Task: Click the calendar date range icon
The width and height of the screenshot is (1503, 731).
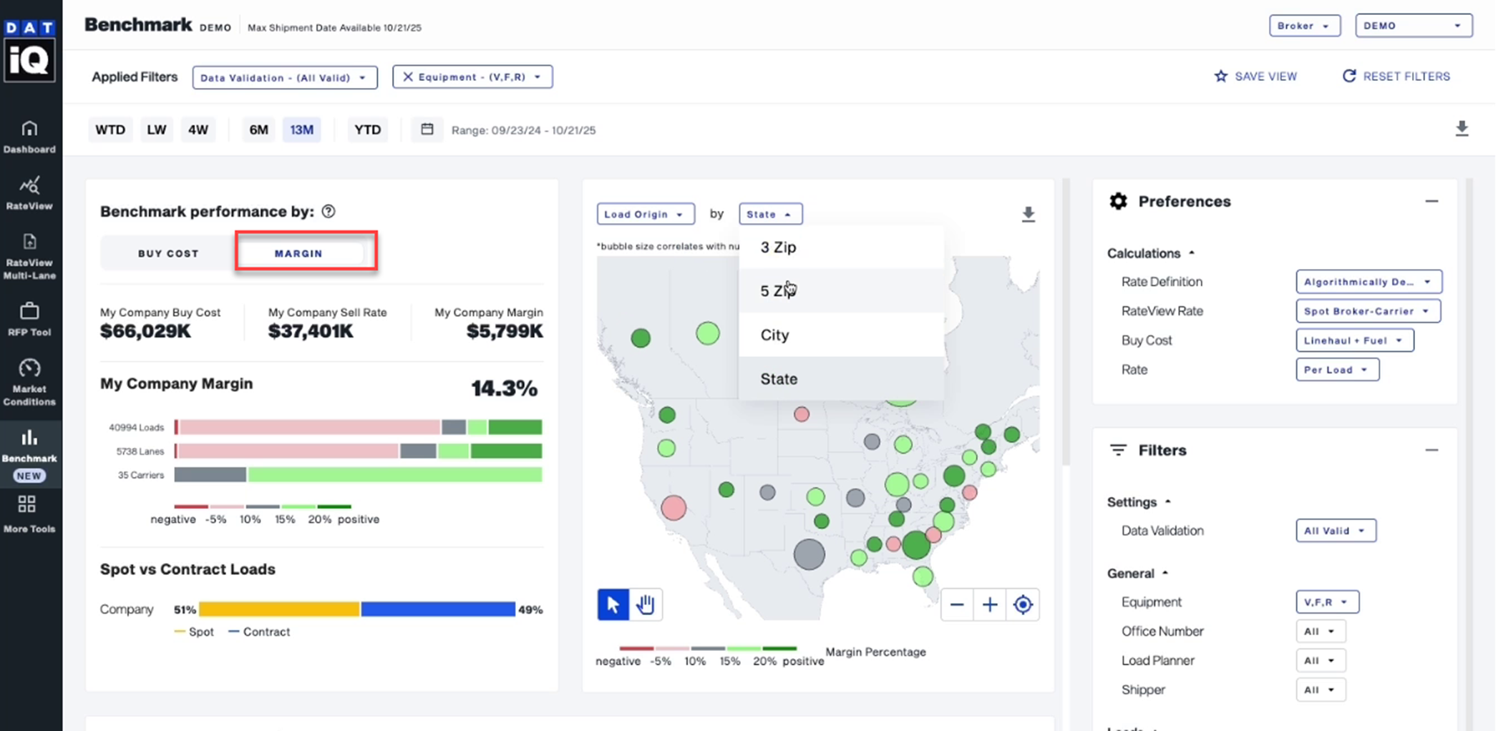Action: 427,129
